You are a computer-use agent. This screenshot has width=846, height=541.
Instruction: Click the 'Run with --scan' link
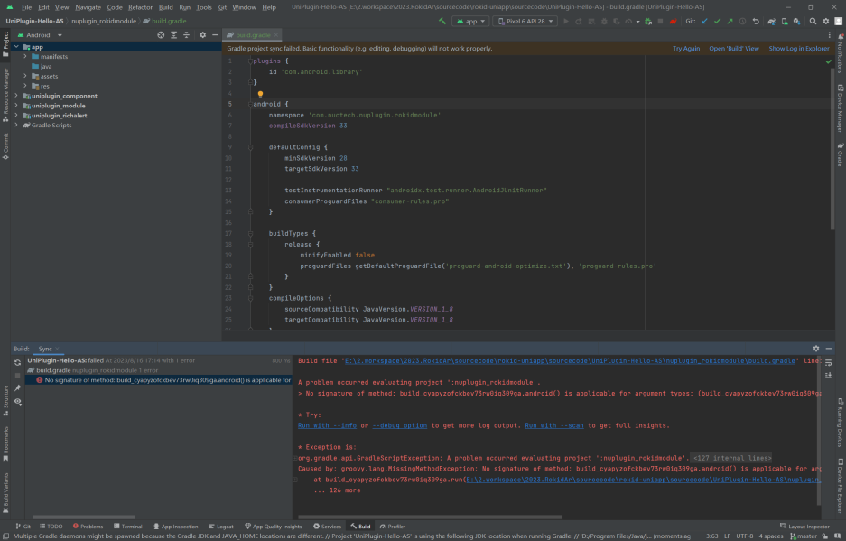coord(554,425)
